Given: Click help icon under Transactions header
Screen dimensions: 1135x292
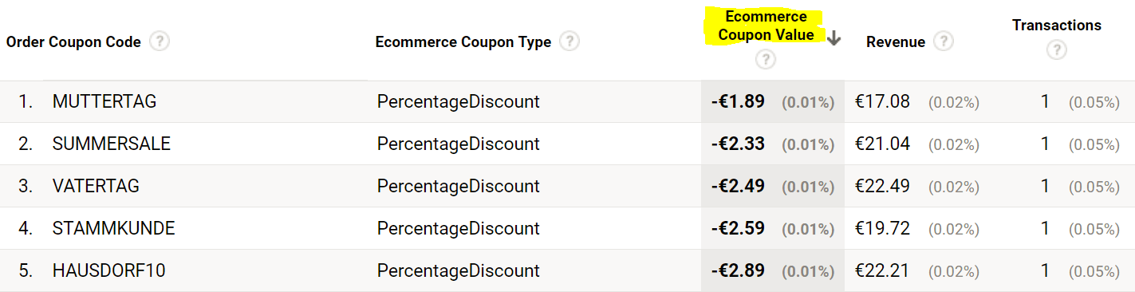Looking at the screenshot, I should pos(1057,50).
